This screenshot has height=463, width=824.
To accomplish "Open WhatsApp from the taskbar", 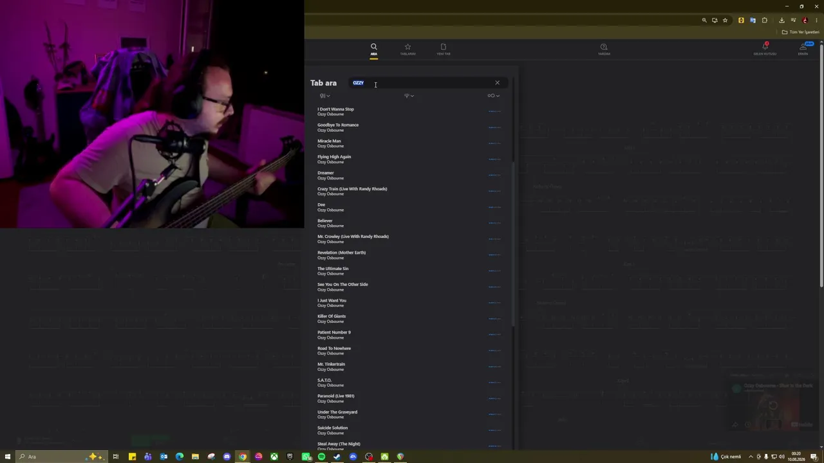I will (x=306, y=457).
